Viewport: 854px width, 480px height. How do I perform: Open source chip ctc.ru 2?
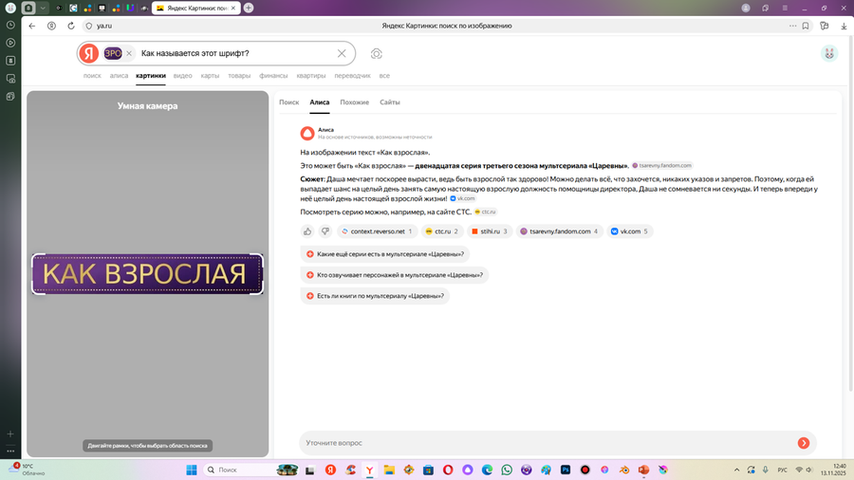point(441,231)
